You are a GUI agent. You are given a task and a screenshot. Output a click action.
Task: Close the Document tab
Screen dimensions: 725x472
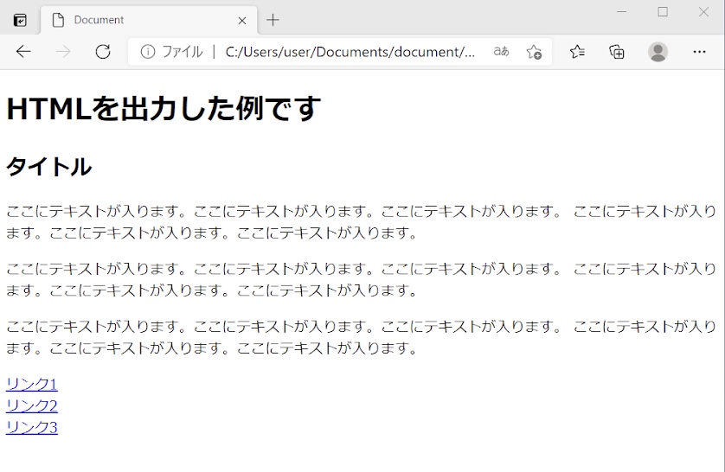coord(242,20)
